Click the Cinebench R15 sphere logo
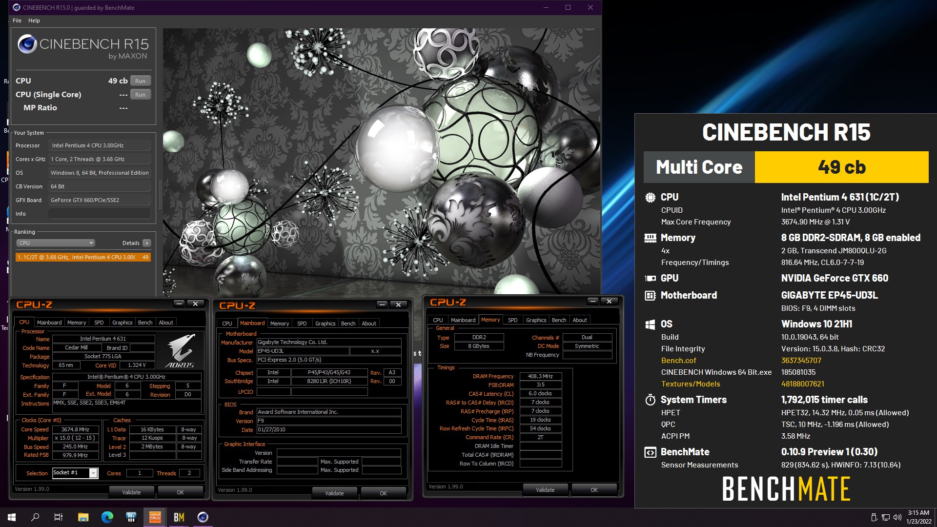This screenshot has height=527, width=937. coord(27,44)
